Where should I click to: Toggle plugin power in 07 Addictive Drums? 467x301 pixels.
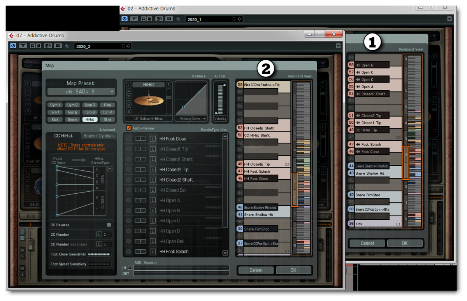click(x=14, y=46)
